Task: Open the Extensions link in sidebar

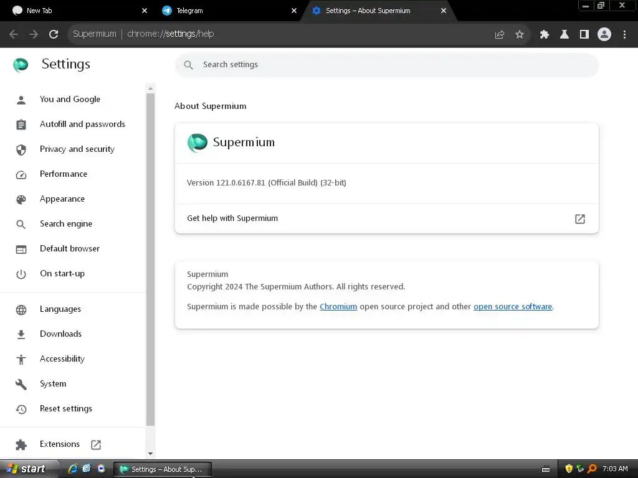Action: tap(60, 444)
